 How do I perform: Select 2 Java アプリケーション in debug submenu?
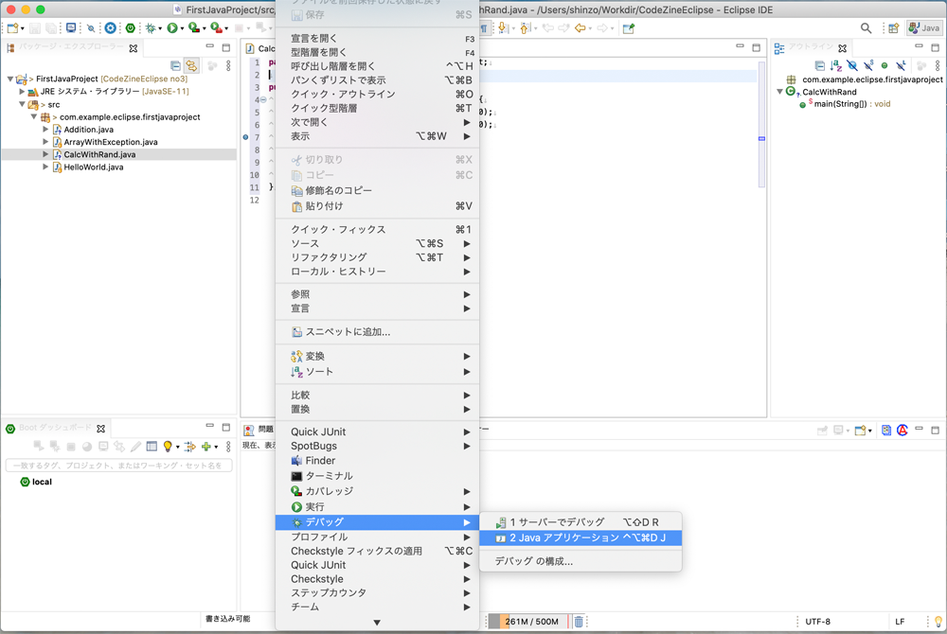[x=581, y=537]
